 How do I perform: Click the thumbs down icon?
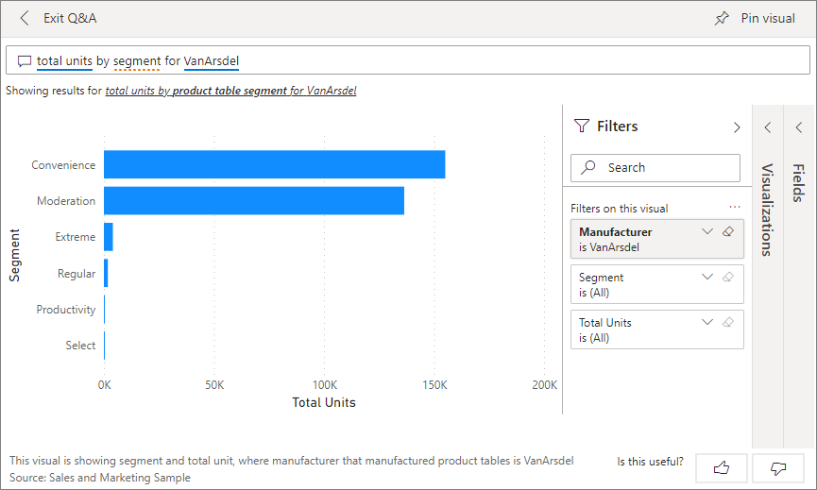click(x=778, y=467)
